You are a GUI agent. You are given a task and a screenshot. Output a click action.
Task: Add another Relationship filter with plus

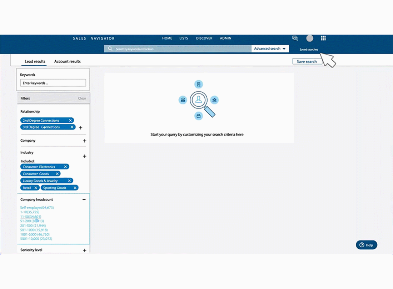pos(80,128)
